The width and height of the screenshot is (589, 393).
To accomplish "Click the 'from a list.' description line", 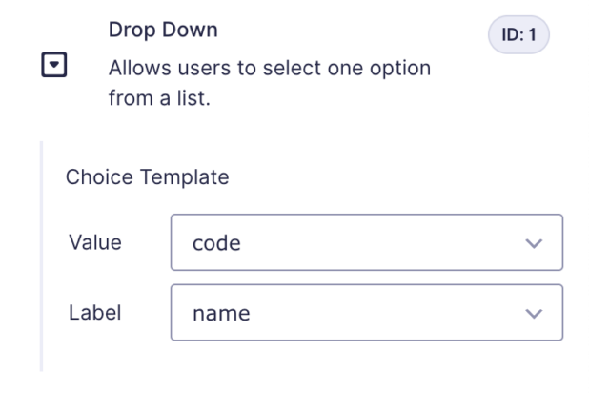I will (159, 98).
